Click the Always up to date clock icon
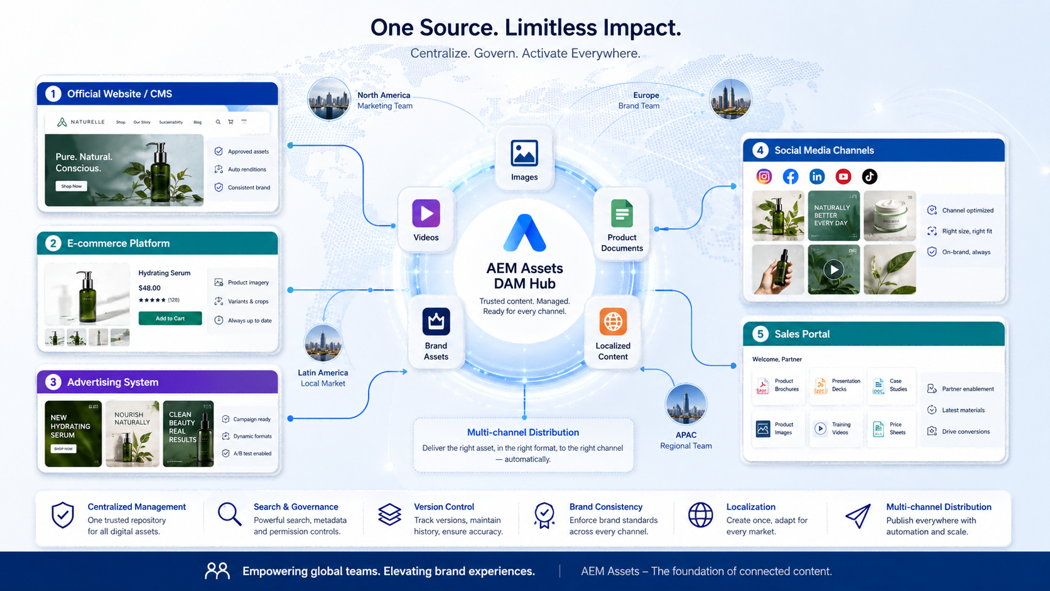This screenshot has width=1050, height=591. [219, 320]
